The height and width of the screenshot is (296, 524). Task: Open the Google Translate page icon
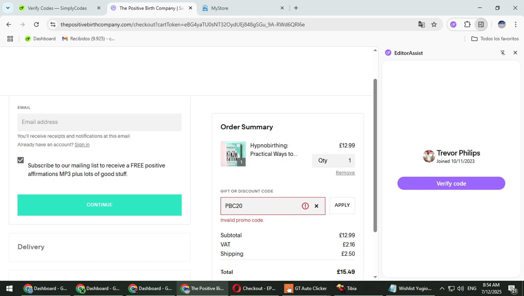[x=422, y=24]
